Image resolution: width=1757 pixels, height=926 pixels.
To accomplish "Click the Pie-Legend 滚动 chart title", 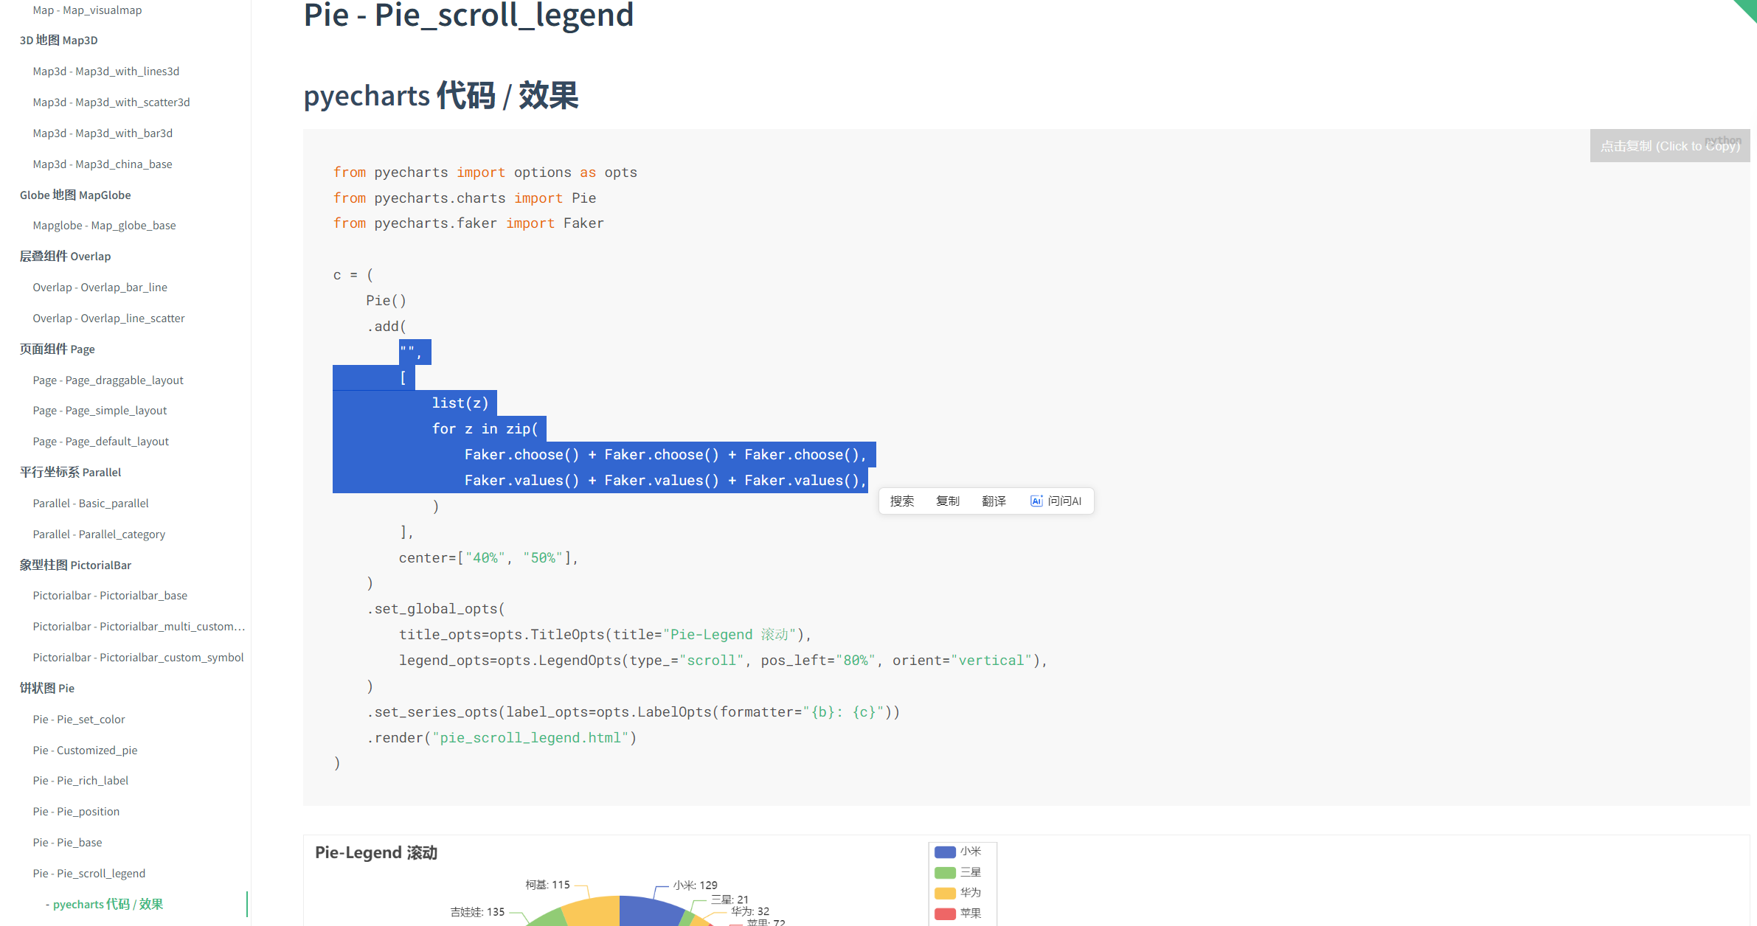I will tap(376, 853).
